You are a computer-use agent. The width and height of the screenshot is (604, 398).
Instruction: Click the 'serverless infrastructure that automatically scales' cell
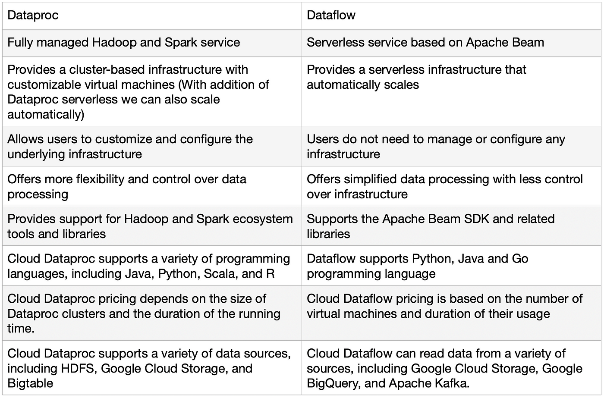[x=451, y=91]
